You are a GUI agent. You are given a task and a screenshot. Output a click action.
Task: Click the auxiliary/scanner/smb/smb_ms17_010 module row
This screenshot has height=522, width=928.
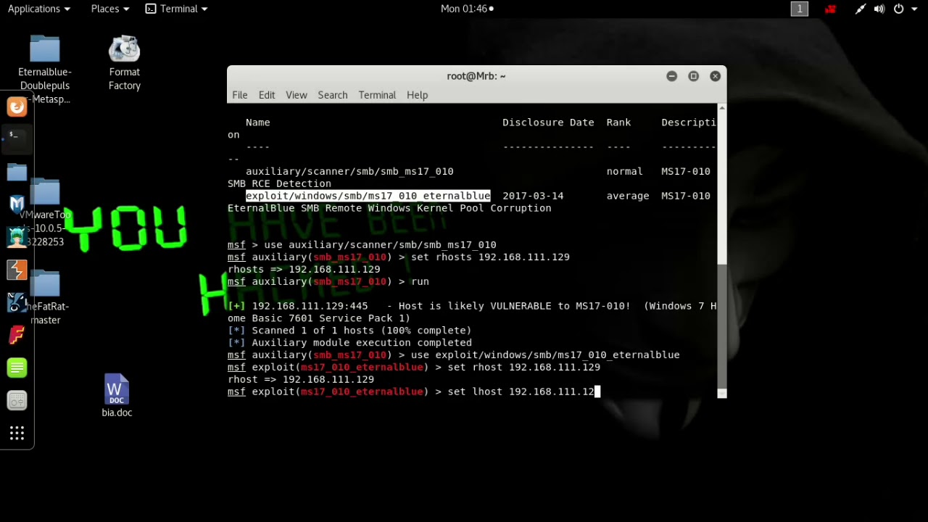[349, 171]
